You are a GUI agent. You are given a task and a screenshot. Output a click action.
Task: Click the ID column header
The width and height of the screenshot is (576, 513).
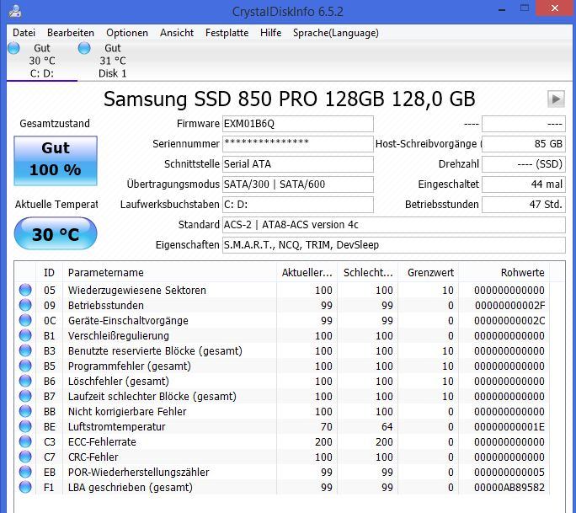tap(49, 273)
